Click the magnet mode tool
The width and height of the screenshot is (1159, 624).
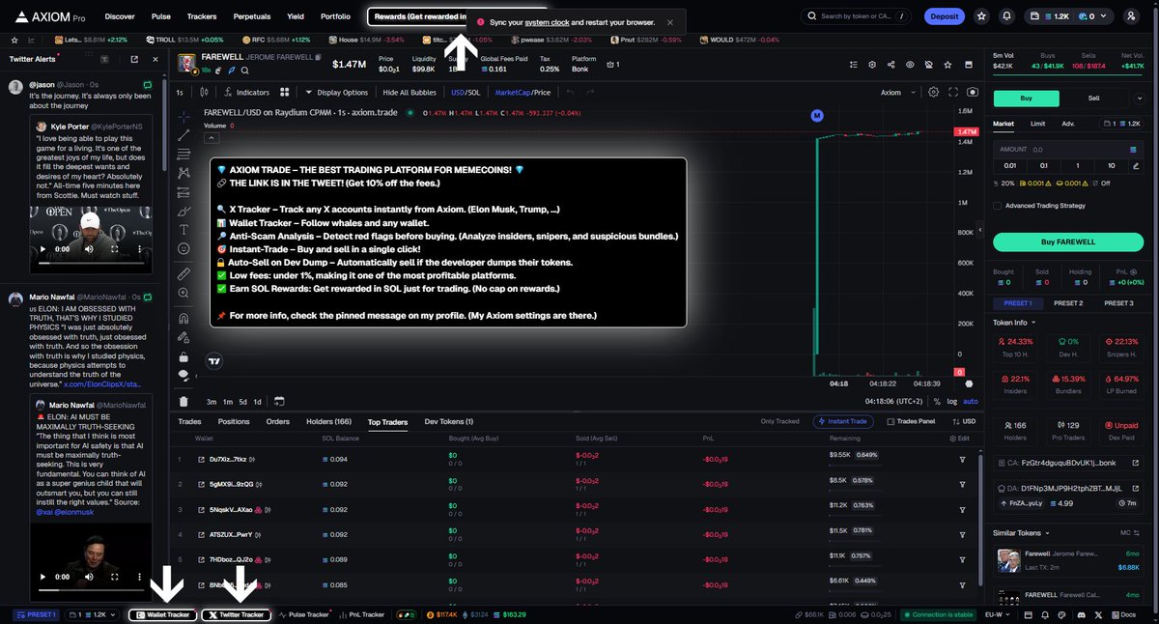[x=184, y=318]
